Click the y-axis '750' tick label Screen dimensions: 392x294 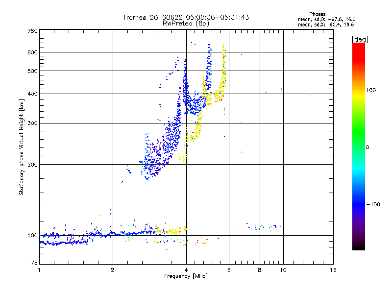click(x=32, y=31)
